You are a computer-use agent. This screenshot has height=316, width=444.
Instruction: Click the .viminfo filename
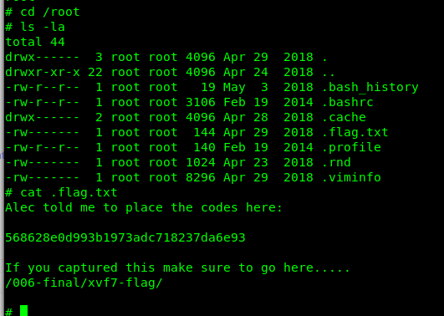tap(351, 177)
